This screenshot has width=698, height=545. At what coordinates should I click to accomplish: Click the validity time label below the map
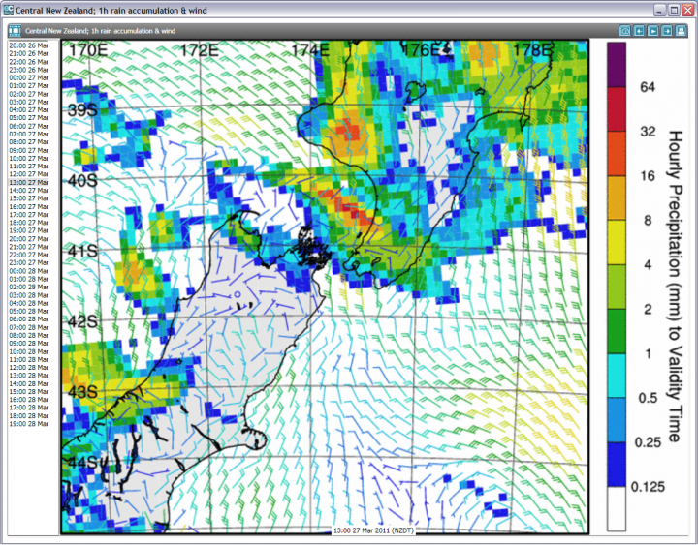(373, 530)
